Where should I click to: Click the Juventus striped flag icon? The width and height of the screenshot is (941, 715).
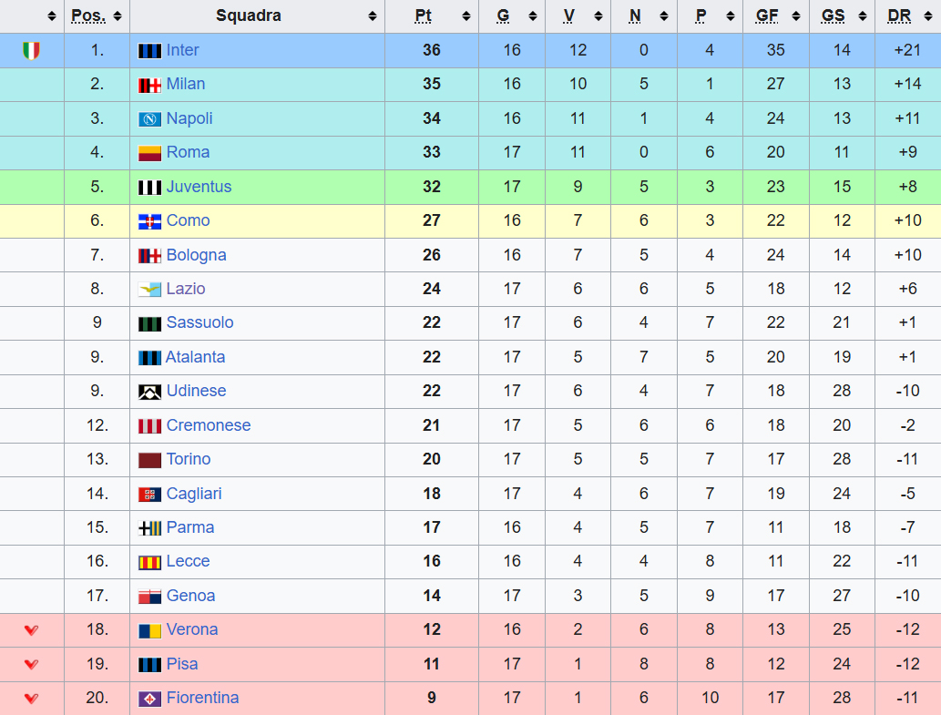[x=149, y=188]
